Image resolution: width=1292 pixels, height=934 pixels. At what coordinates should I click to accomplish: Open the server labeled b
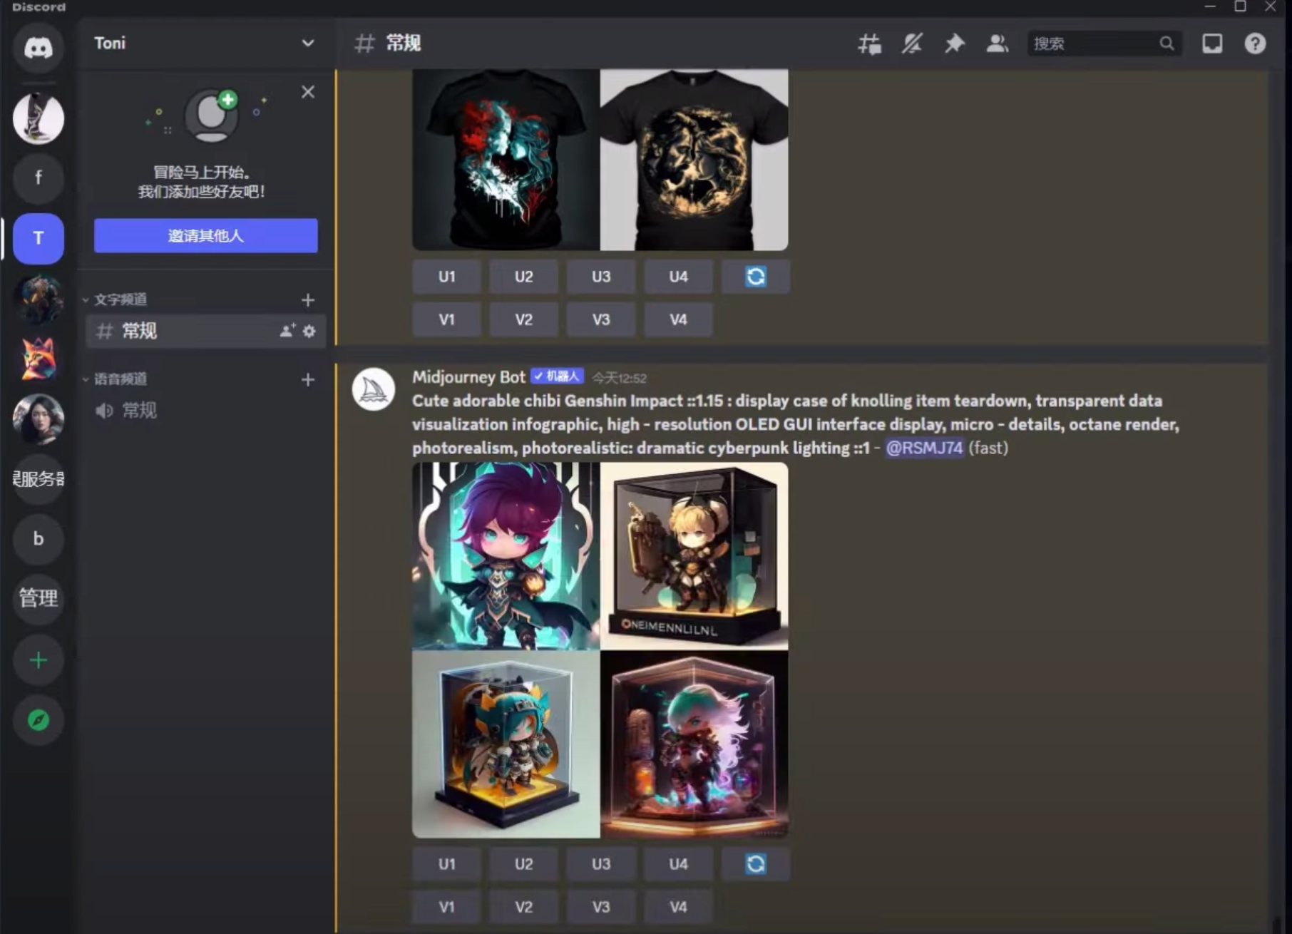tap(39, 539)
